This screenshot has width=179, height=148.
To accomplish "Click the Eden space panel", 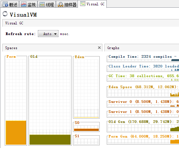I will pyautogui.click(x=86, y=87).
